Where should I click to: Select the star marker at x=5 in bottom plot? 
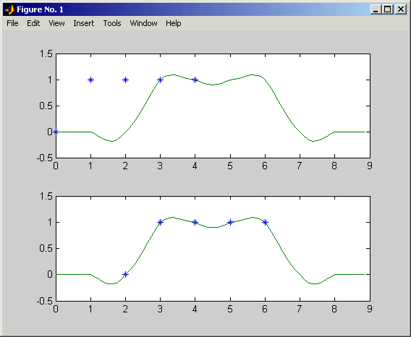[230, 223]
